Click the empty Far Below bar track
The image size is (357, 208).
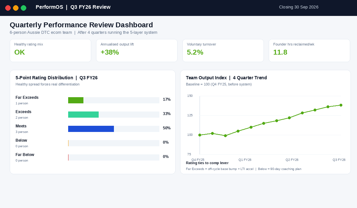(x=114, y=157)
